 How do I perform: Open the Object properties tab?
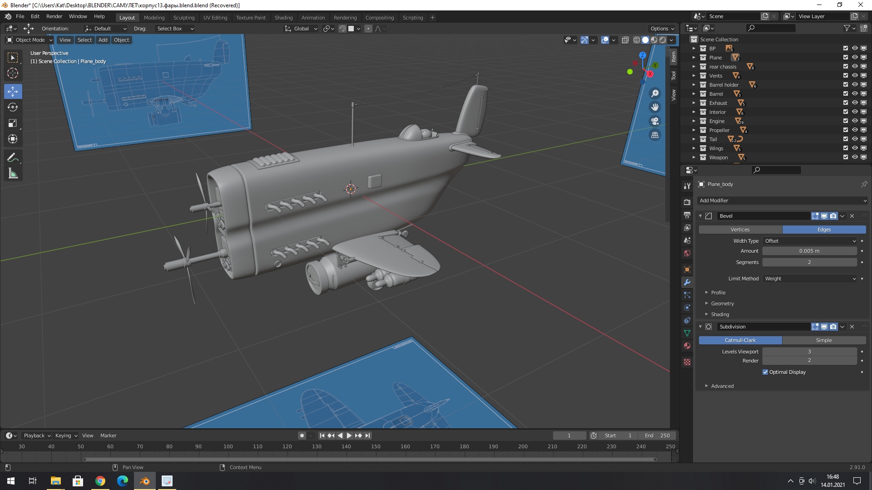687,269
